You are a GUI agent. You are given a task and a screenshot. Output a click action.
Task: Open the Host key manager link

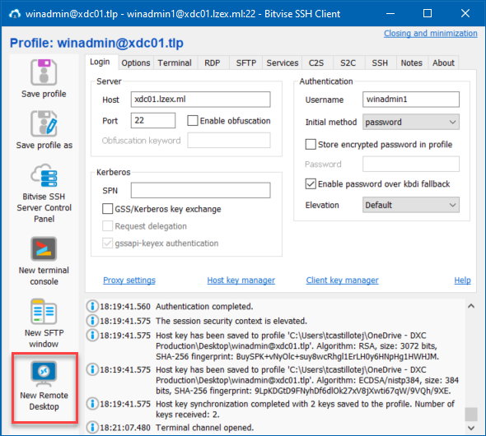(x=241, y=280)
